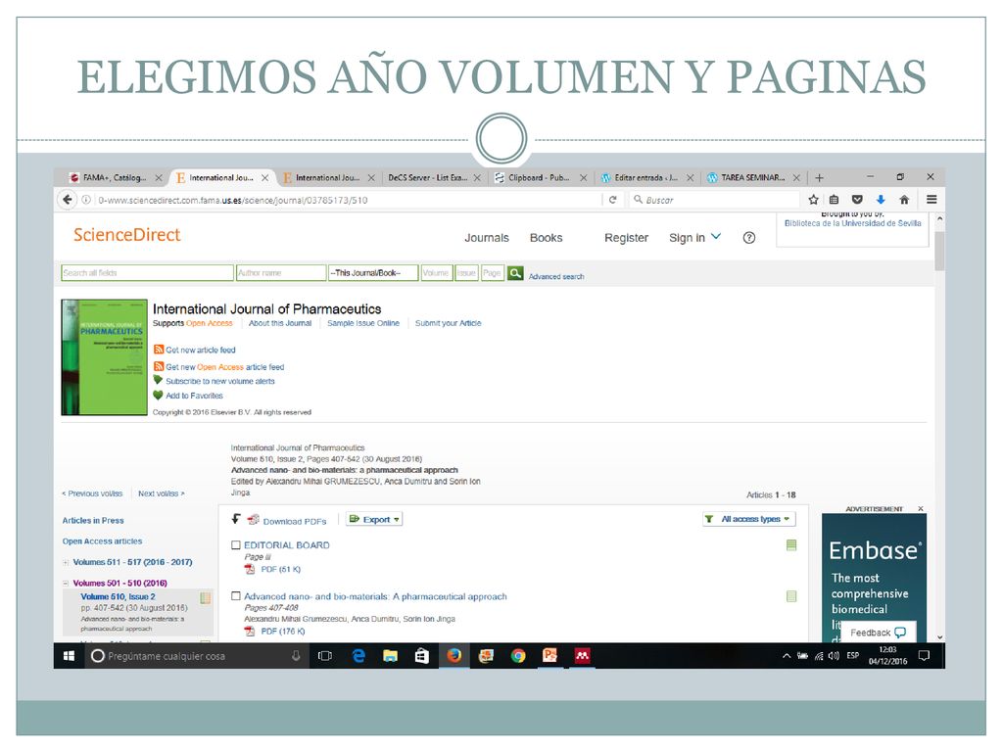1003x752 pixels.
Task: Switch to the DeCS Server - List Exa tab
Action: point(434,178)
